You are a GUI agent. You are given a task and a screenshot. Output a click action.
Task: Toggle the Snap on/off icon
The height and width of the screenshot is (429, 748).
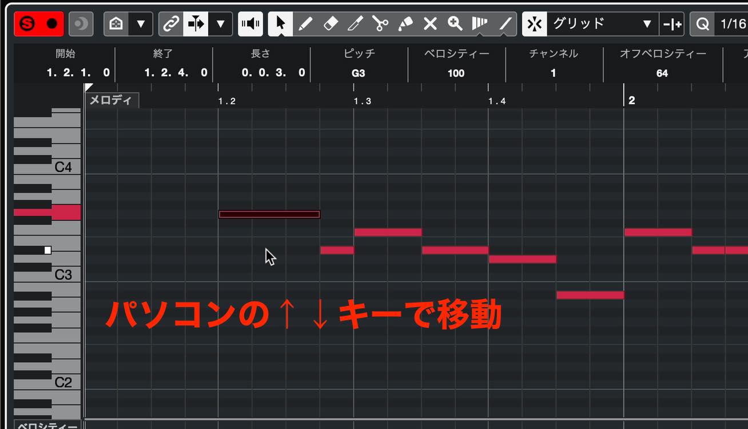pyautogui.click(x=535, y=24)
